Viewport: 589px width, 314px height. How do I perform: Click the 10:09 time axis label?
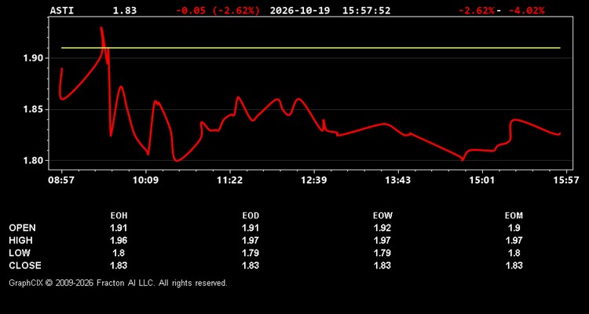tap(145, 180)
